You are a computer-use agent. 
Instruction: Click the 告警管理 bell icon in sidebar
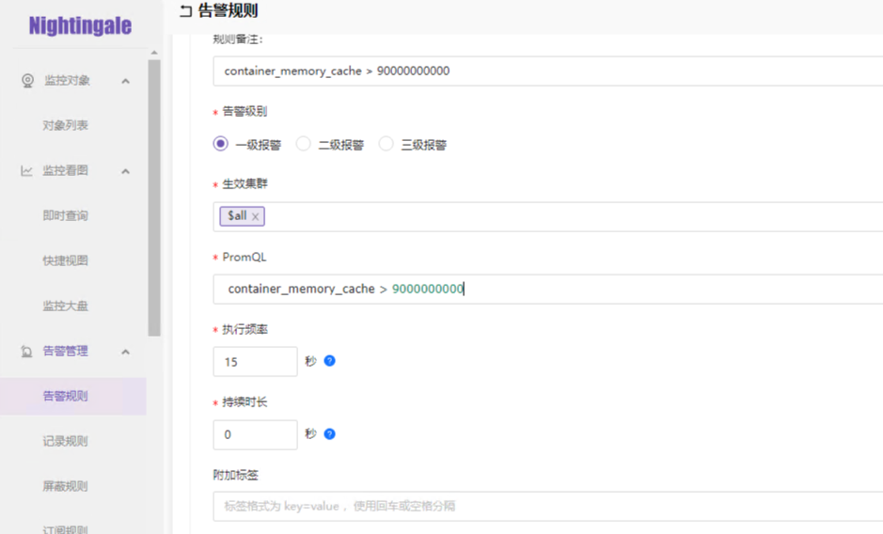click(26, 352)
